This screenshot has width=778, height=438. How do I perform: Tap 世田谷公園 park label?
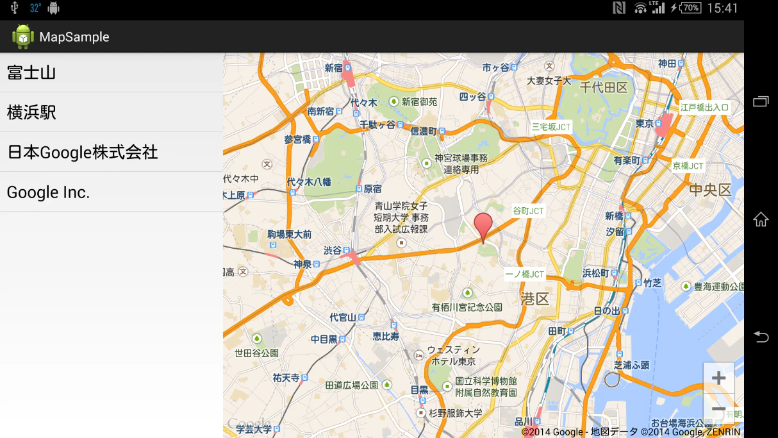click(256, 353)
